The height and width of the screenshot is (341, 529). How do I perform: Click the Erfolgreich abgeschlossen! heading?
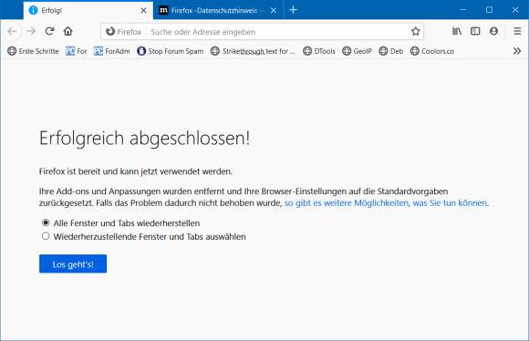click(x=144, y=139)
